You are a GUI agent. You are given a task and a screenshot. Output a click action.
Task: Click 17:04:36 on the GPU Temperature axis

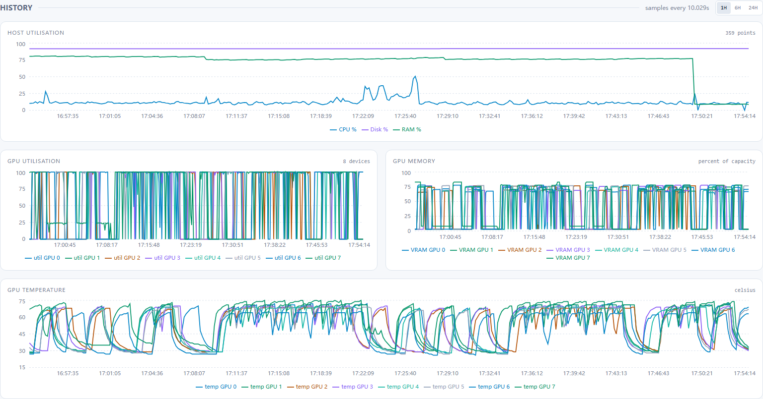pyautogui.click(x=152, y=373)
